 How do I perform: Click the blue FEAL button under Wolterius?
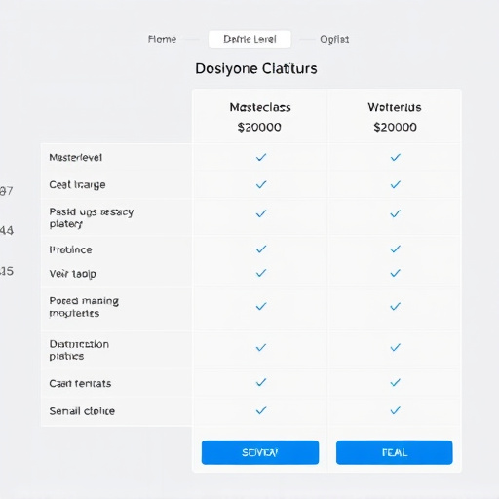[x=395, y=452]
